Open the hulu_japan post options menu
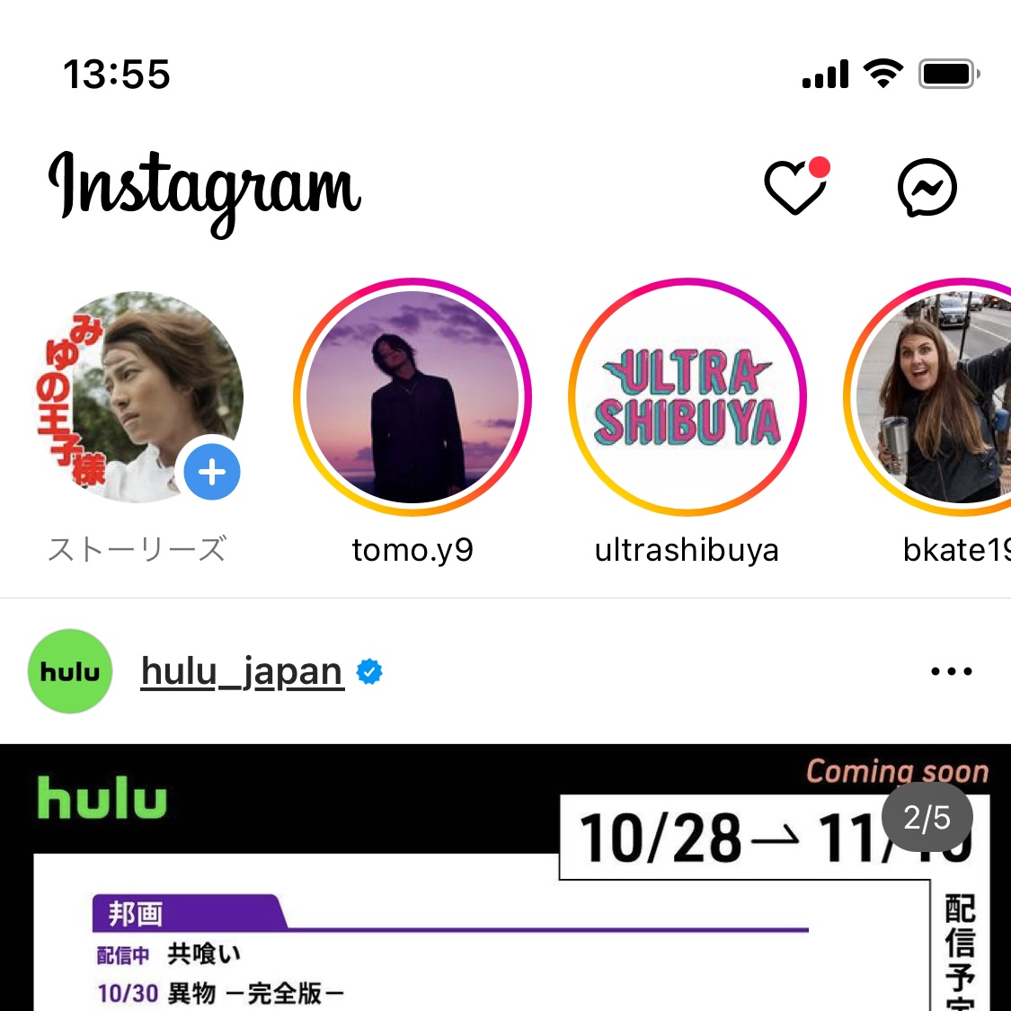 [x=951, y=671]
